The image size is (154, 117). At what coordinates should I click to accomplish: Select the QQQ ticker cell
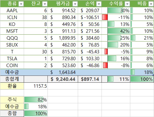pyautogui.click(x=12, y=38)
